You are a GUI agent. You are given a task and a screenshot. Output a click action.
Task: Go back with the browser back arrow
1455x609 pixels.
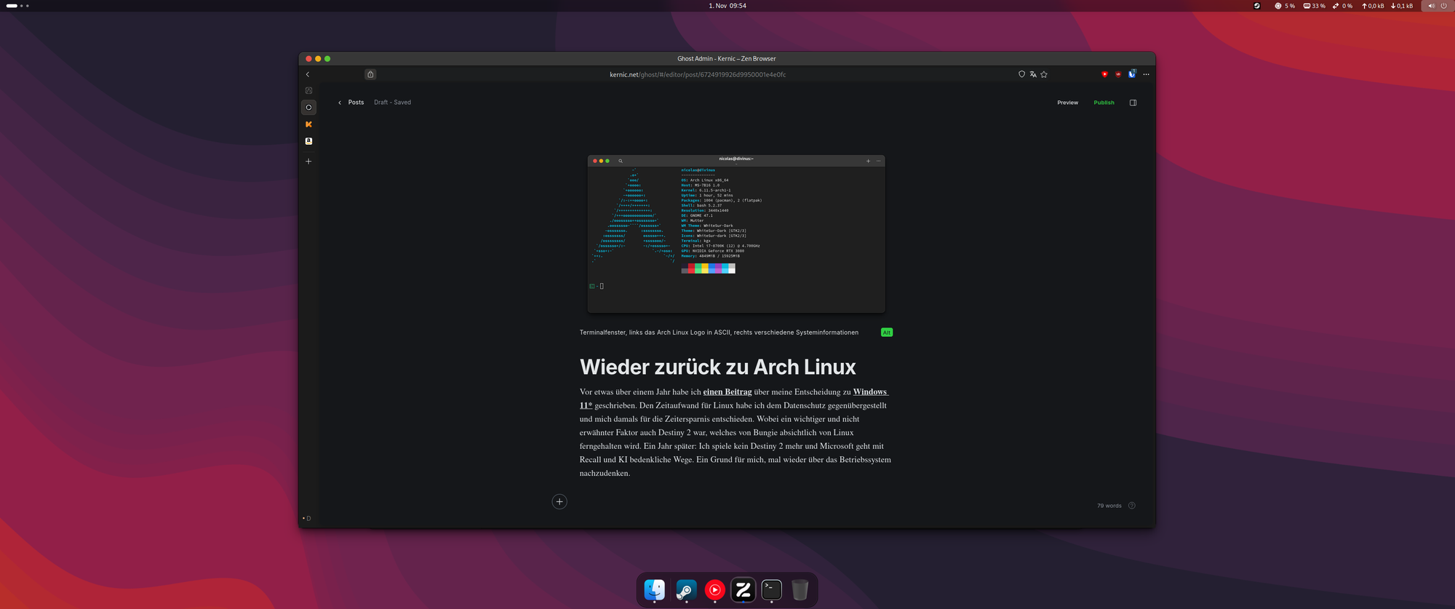click(308, 74)
